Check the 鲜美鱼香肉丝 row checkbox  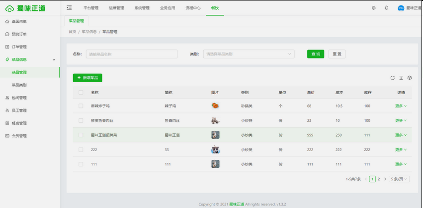(x=81, y=120)
